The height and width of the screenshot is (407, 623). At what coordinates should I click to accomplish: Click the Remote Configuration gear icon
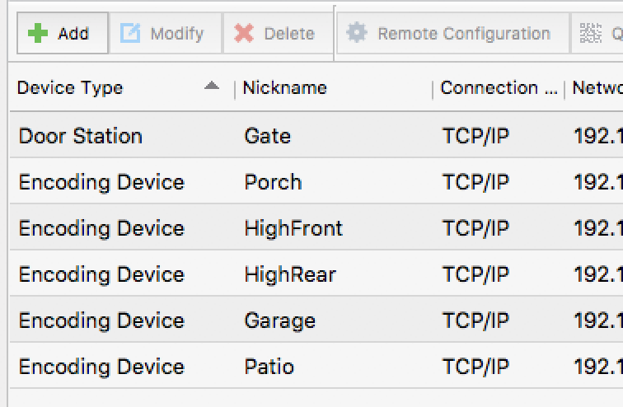[x=356, y=34]
